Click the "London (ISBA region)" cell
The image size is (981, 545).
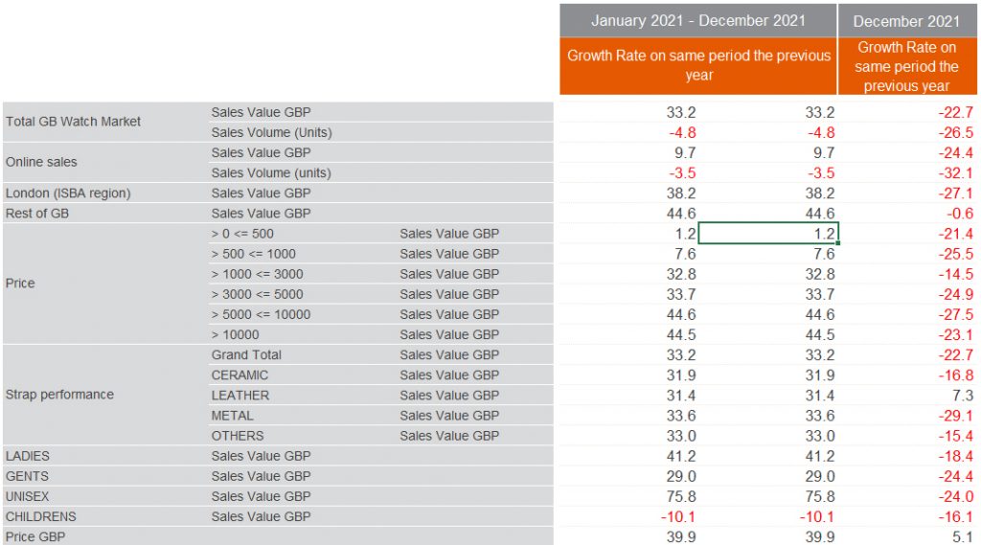tap(68, 193)
